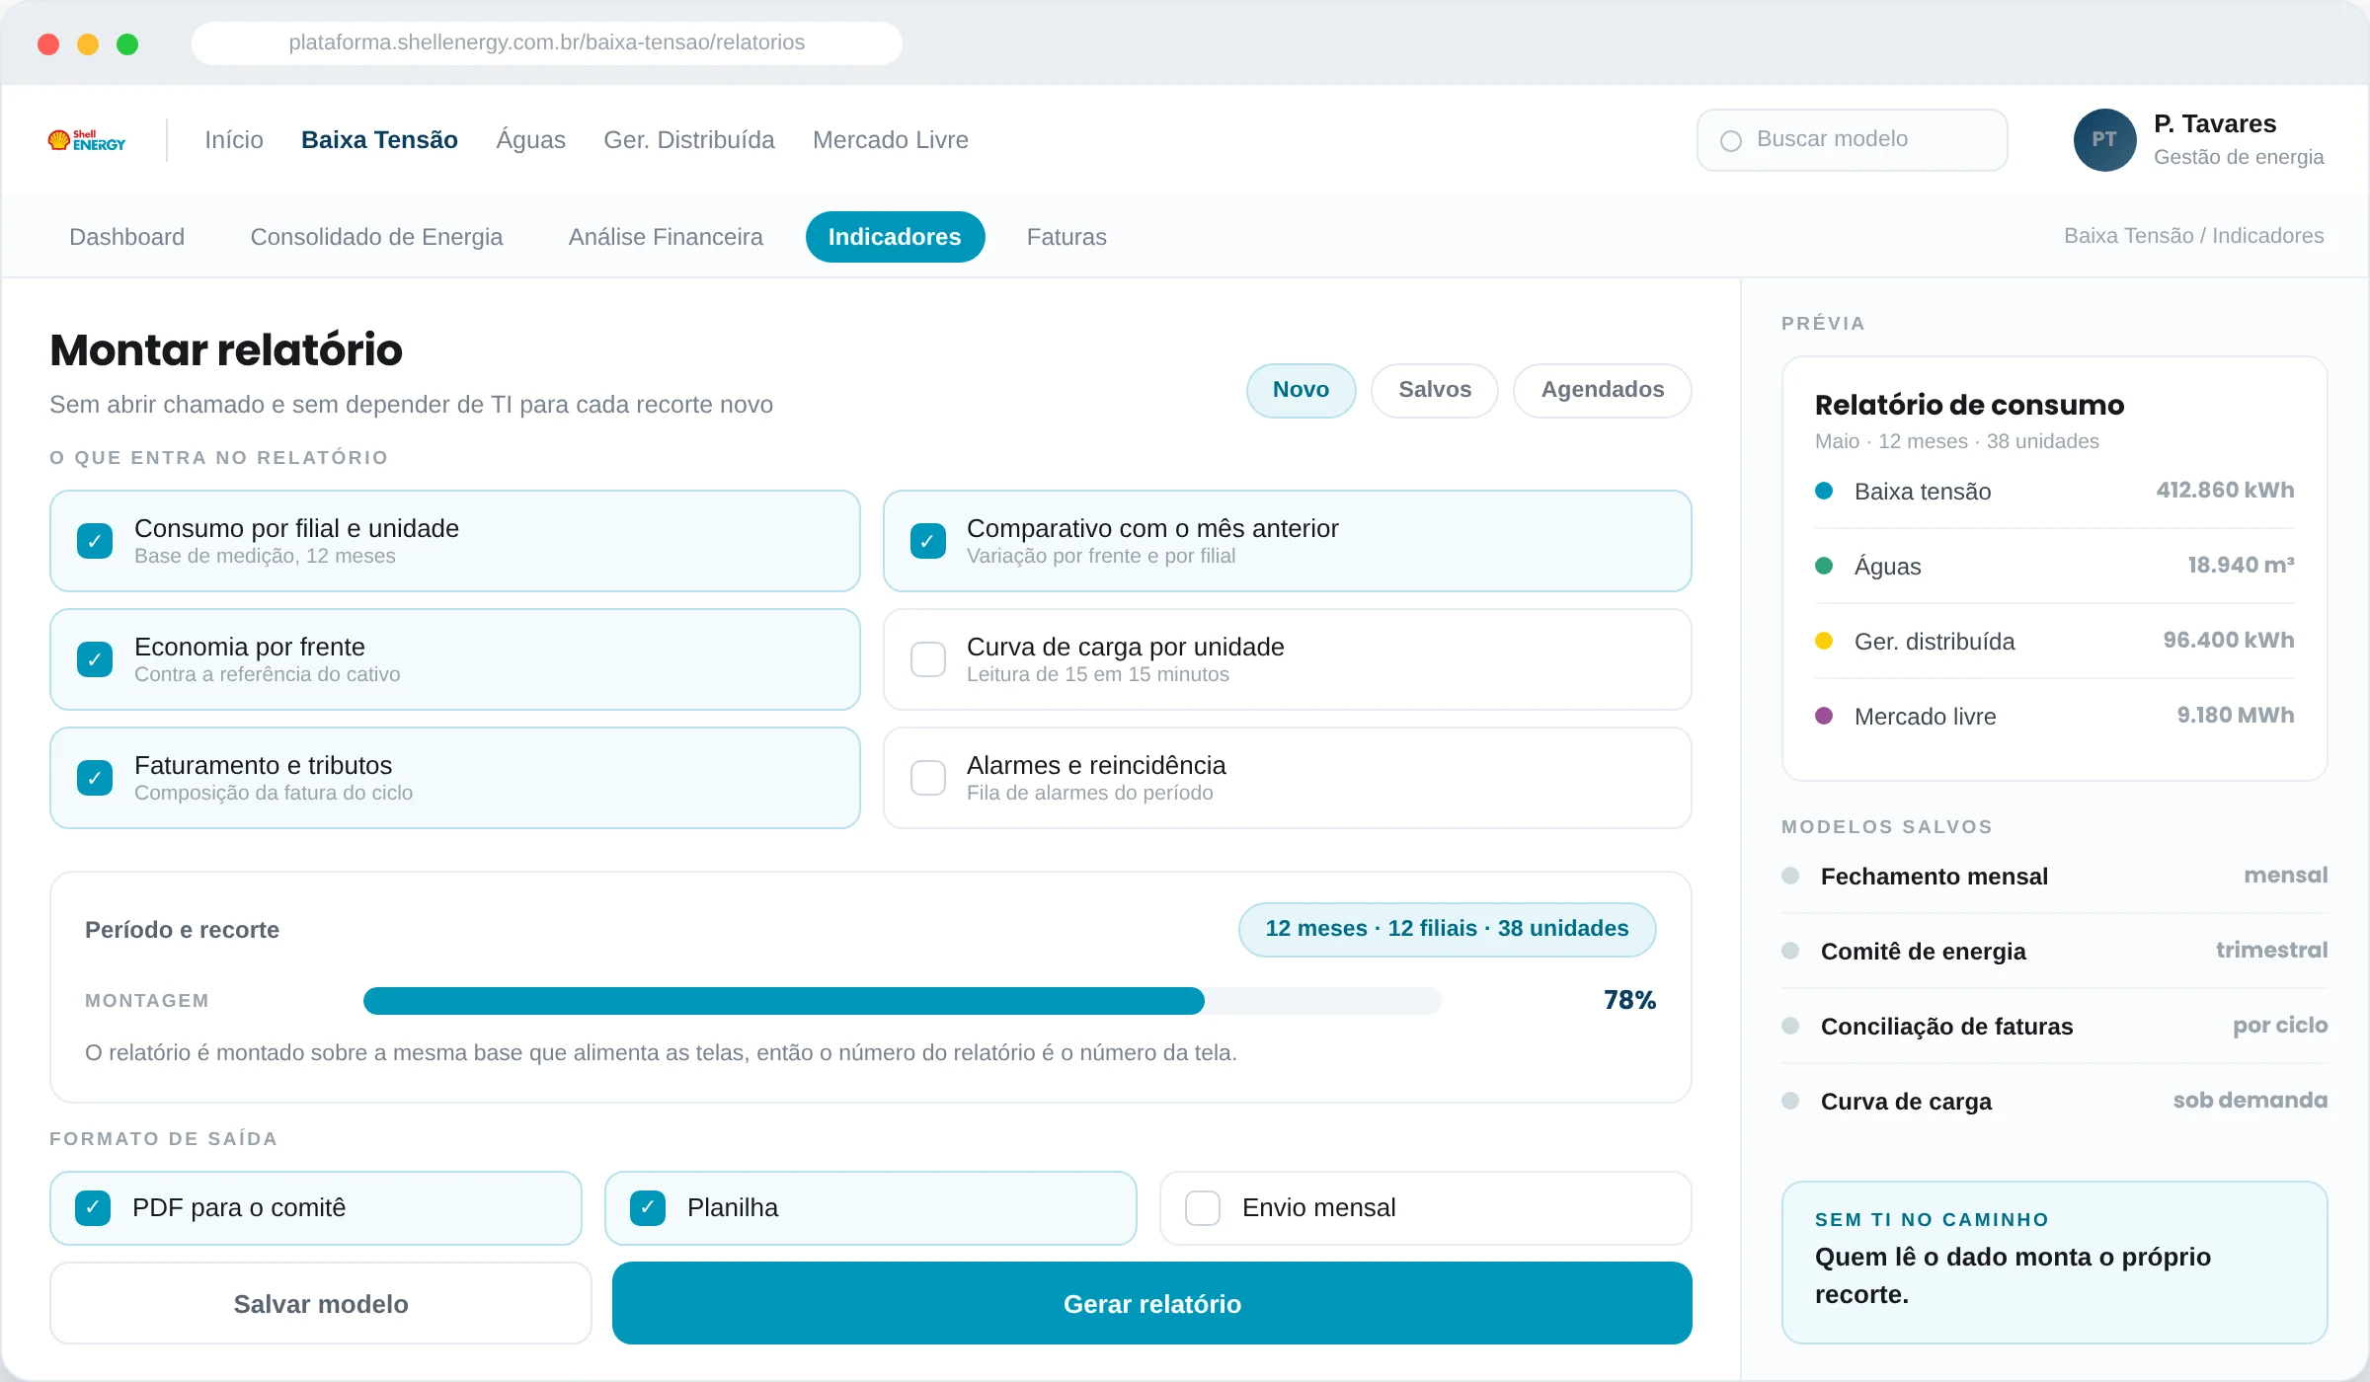Show Agendados reports
This screenshot has width=2370, height=1382.
[1603, 390]
